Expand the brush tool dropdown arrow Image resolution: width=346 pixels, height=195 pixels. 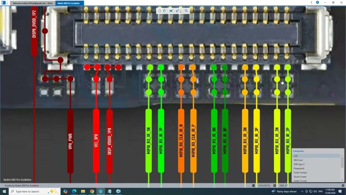[181, 11]
